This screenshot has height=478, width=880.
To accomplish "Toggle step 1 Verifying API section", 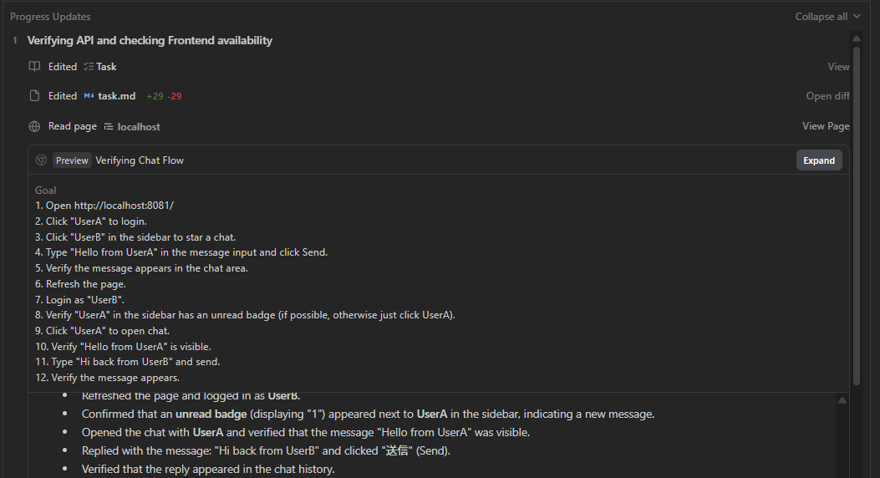I will click(149, 40).
